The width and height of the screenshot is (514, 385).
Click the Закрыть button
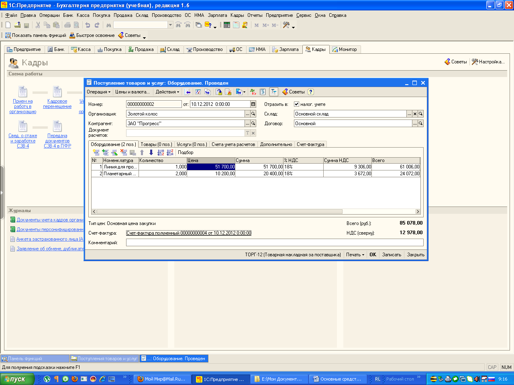coord(416,255)
